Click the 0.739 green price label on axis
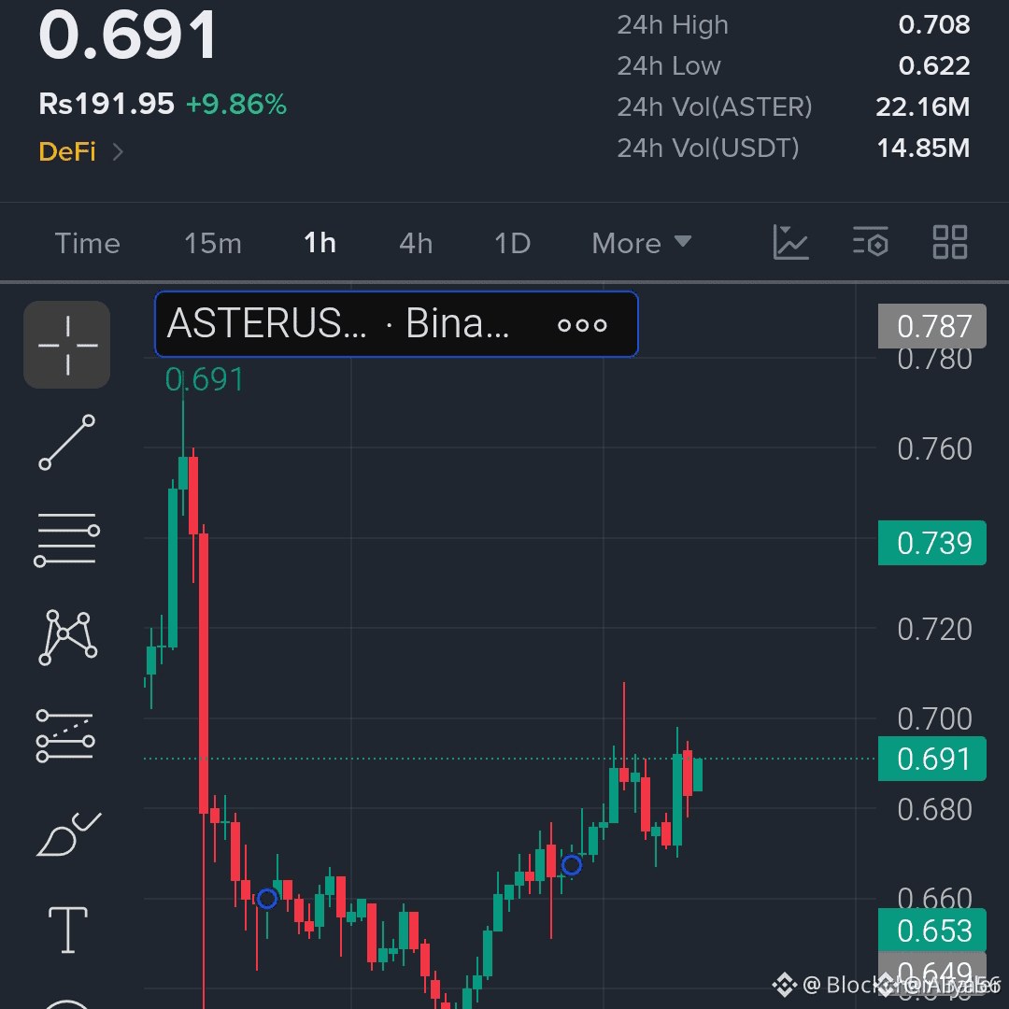The image size is (1009, 1009). click(x=932, y=543)
